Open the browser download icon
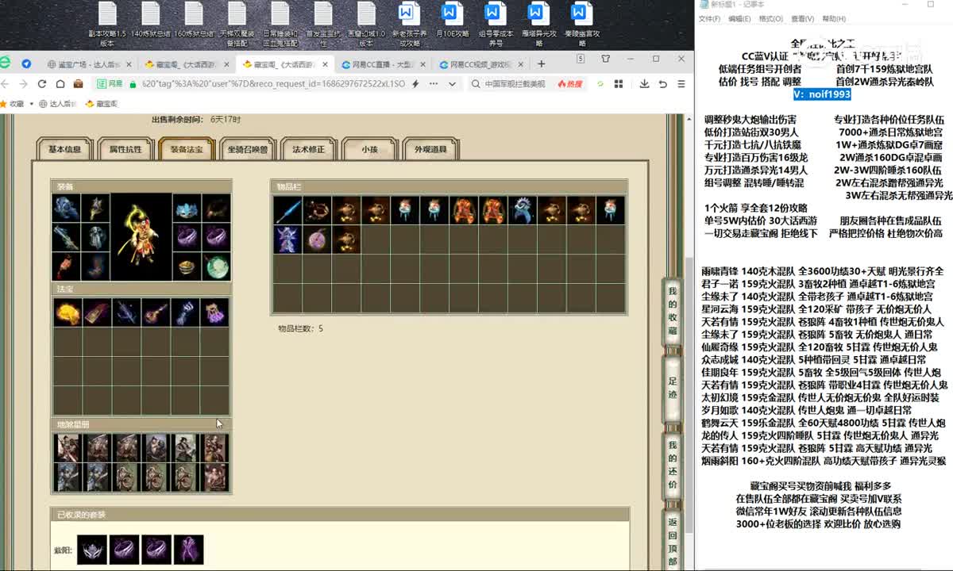 [645, 82]
